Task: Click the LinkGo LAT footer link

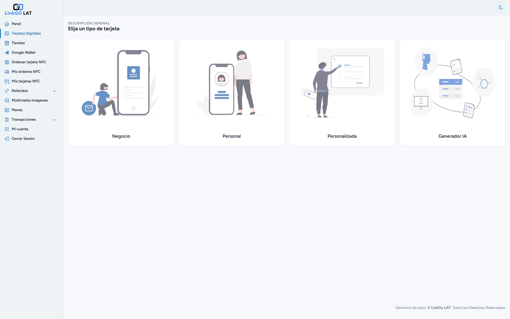Action: click(441, 308)
